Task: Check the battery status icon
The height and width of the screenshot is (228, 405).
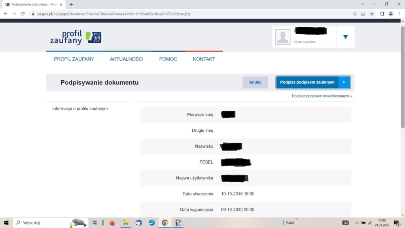Action: click(x=363, y=223)
